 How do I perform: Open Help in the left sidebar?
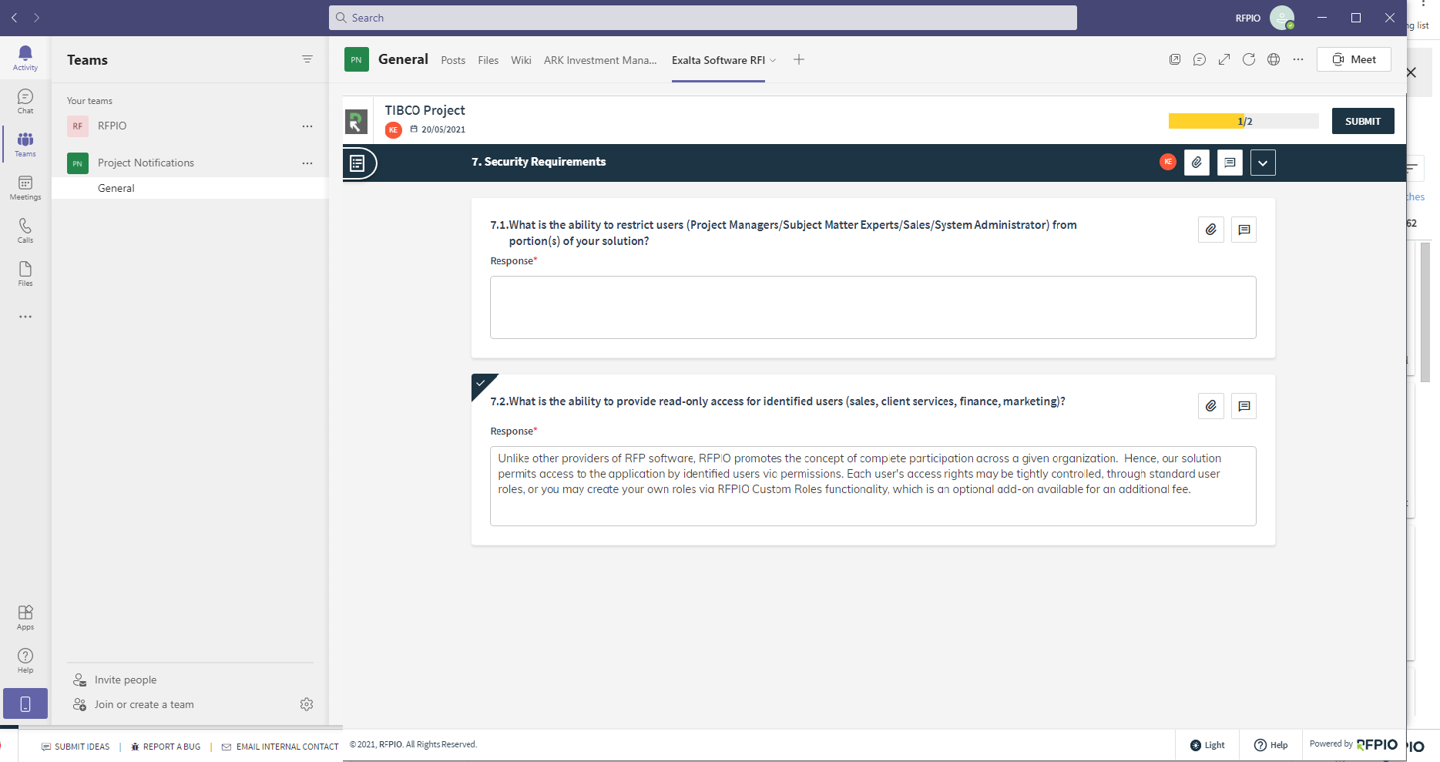click(x=25, y=660)
